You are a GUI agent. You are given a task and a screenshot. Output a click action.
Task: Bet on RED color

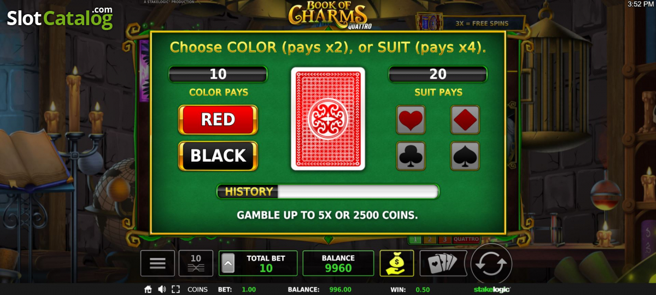tap(218, 120)
